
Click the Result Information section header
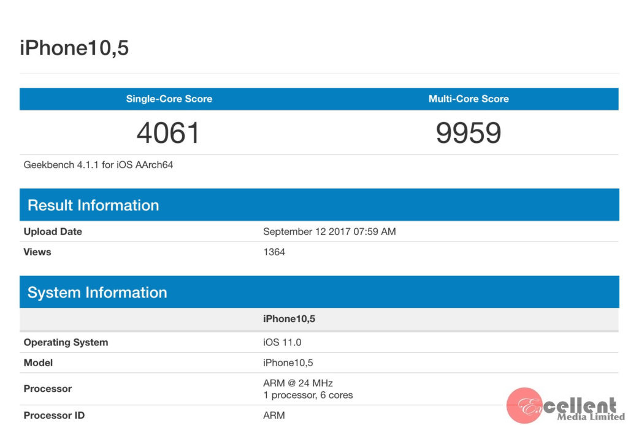click(93, 205)
